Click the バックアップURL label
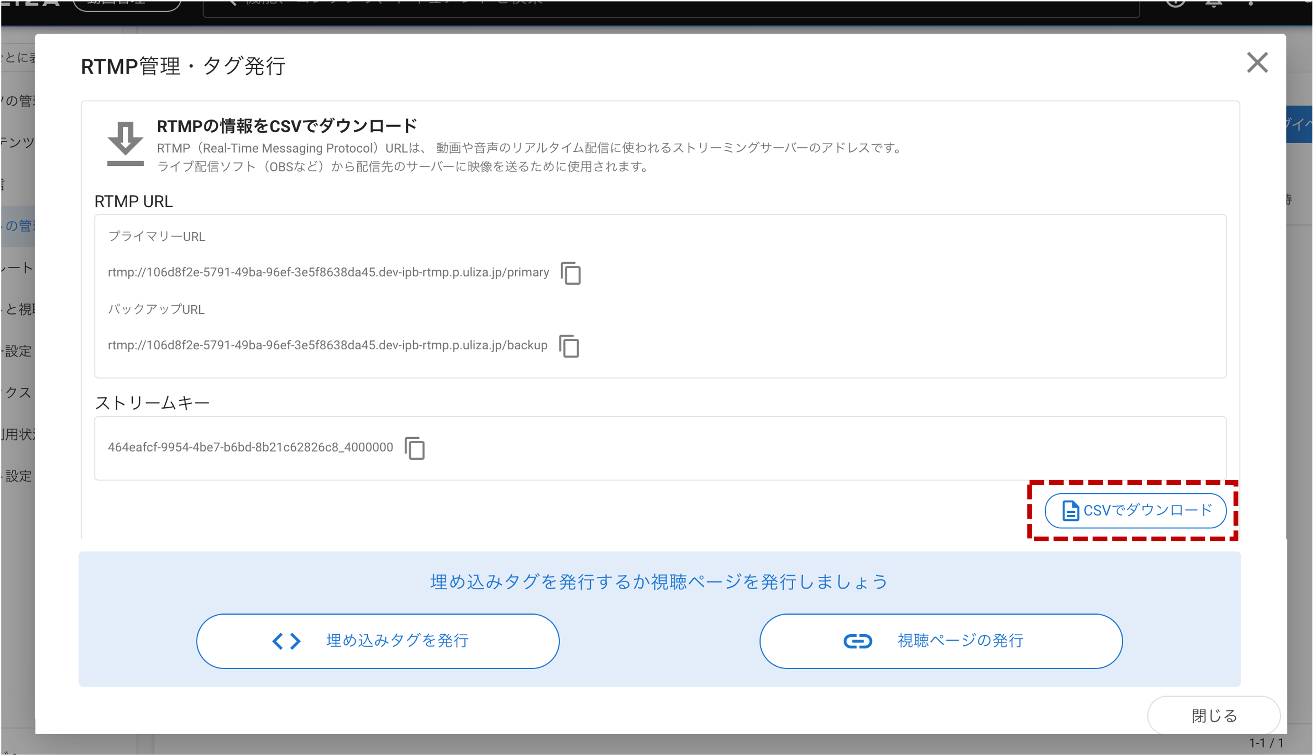 pyautogui.click(x=156, y=310)
